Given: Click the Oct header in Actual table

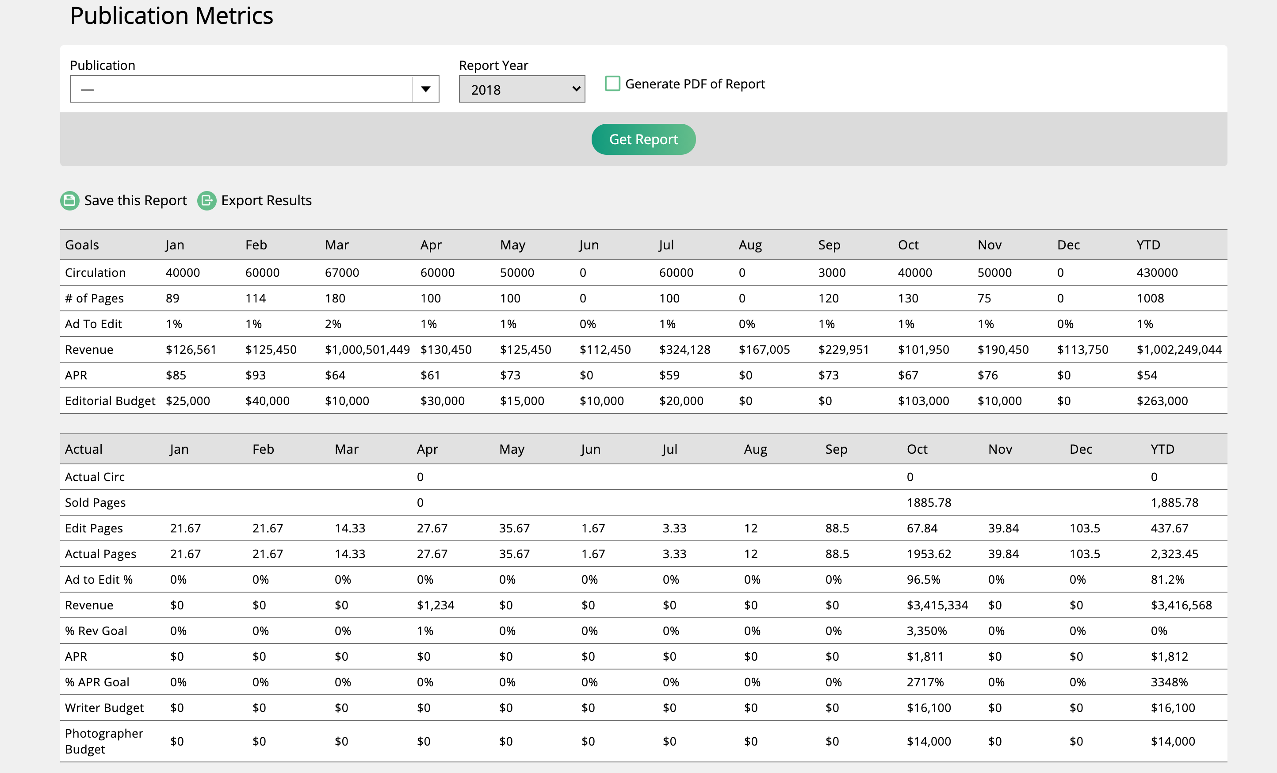Looking at the screenshot, I should click(x=917, y=449).
